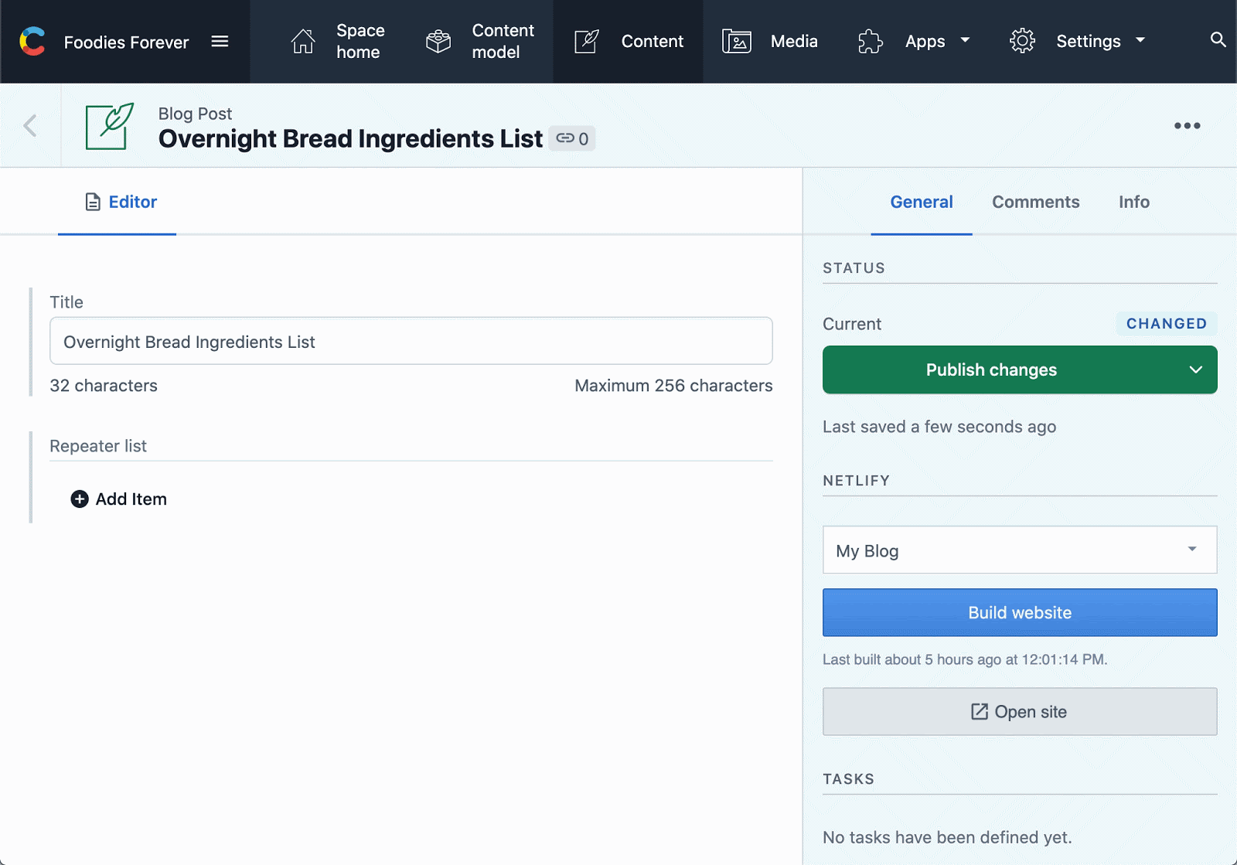Go back using the left chevron arrow
The image size is (1237, 865).
tap(30, 125)
